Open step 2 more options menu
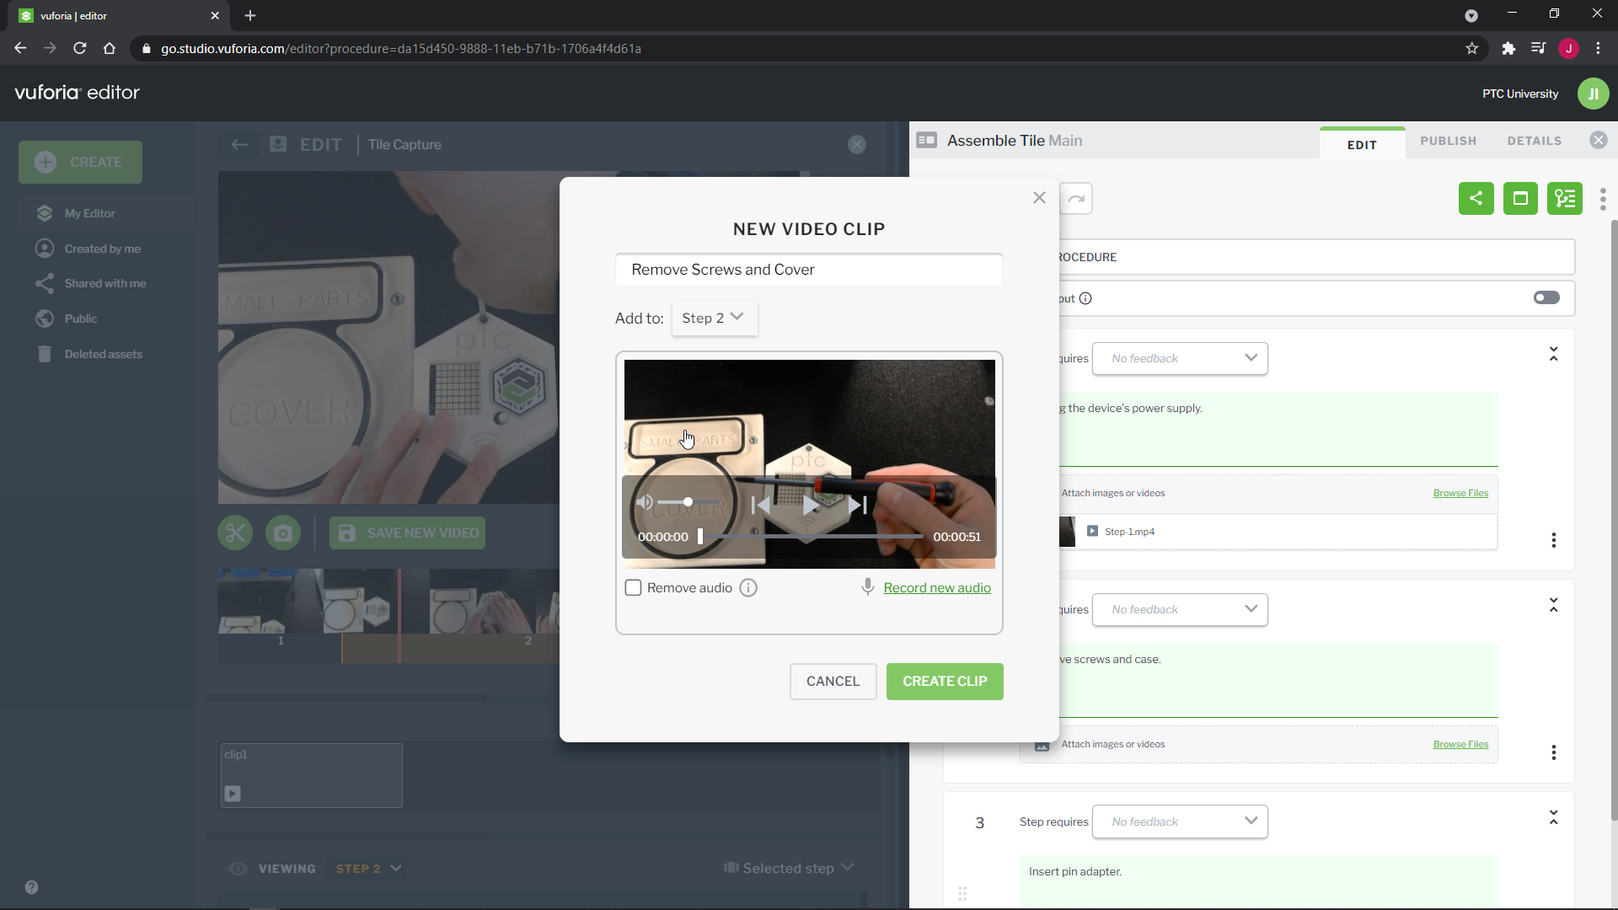1618x910 pixels. pyautogui.click(x=1553, y=752)
